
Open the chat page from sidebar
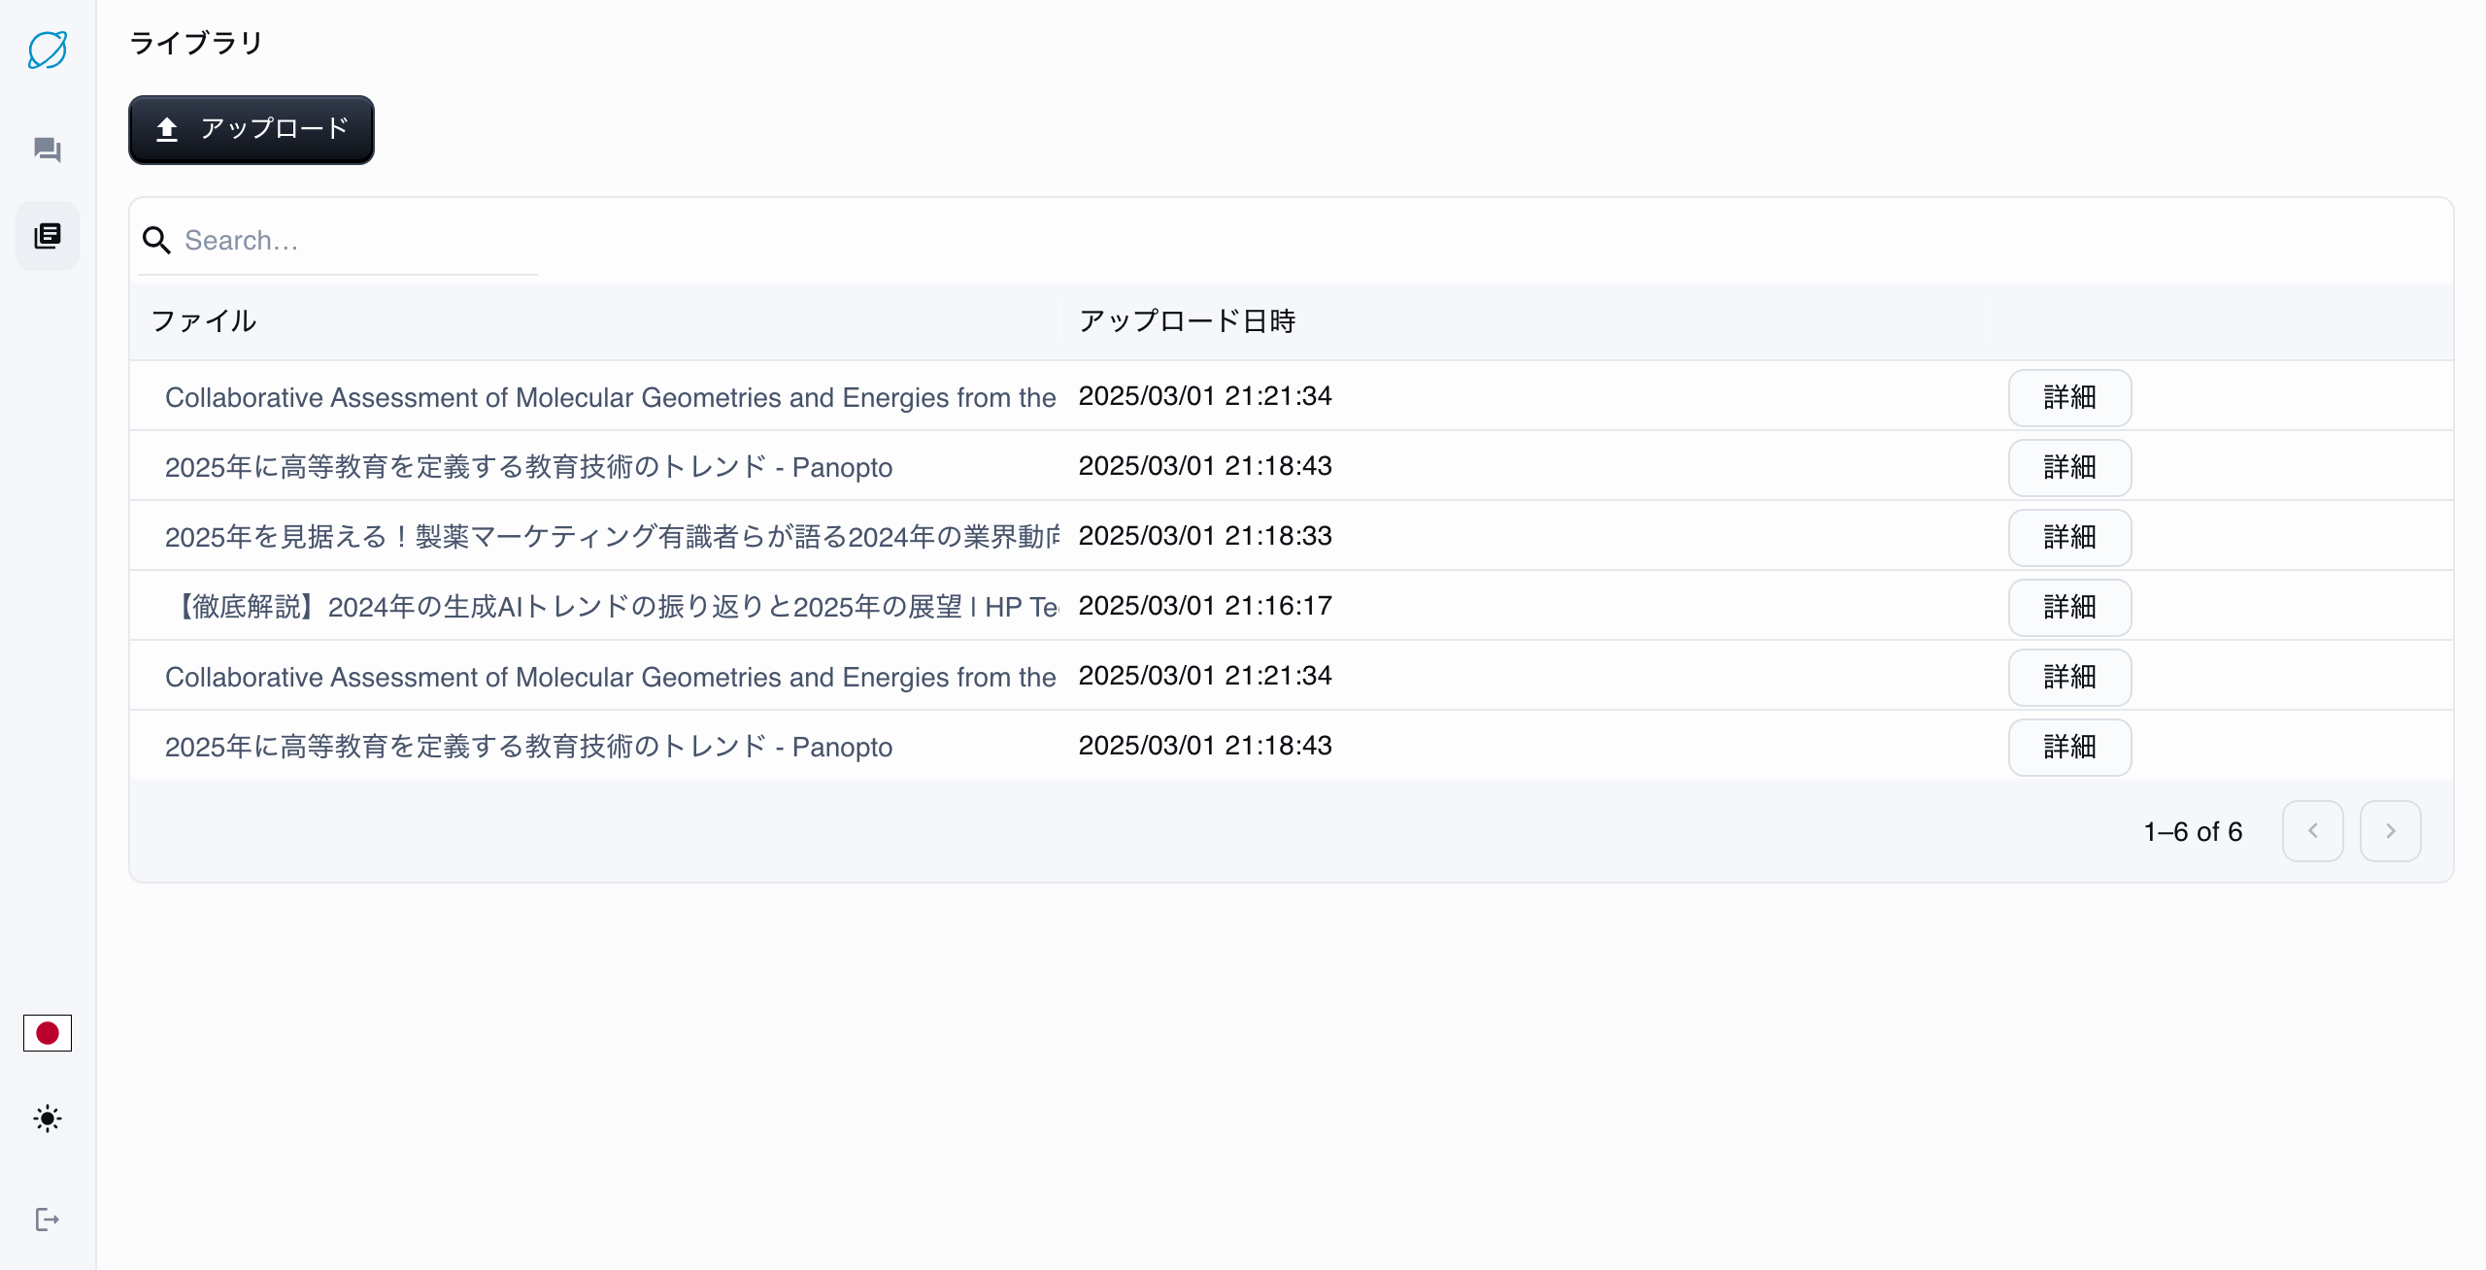pyautogui.click(x=47, y=150)
